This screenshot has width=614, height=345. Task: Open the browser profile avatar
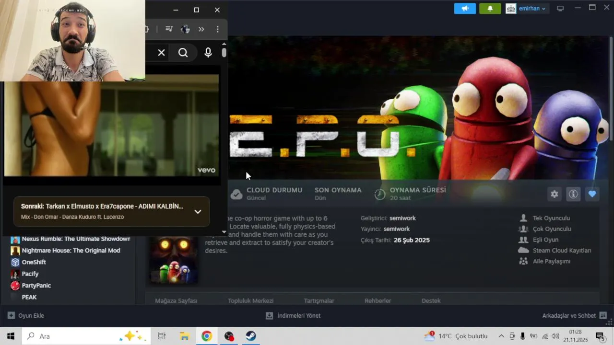pyautogui.click(x=185, y=29)
